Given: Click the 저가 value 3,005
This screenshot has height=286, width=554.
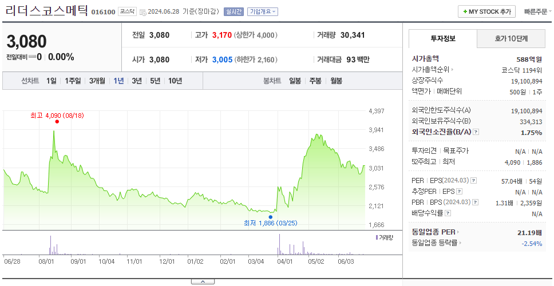Looking at the screenshot, I should point(222,59).
